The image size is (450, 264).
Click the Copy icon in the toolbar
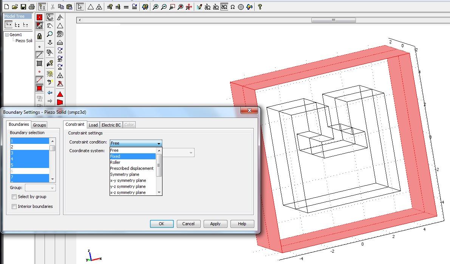coord(61,7)
